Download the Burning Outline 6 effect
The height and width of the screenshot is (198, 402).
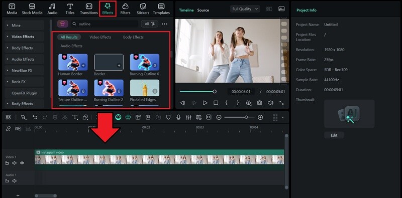pyautogui.click(x=155, y=66)
